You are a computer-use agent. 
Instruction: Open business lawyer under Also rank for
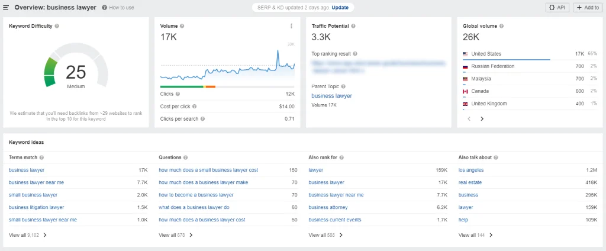click(x=326, y=182)
